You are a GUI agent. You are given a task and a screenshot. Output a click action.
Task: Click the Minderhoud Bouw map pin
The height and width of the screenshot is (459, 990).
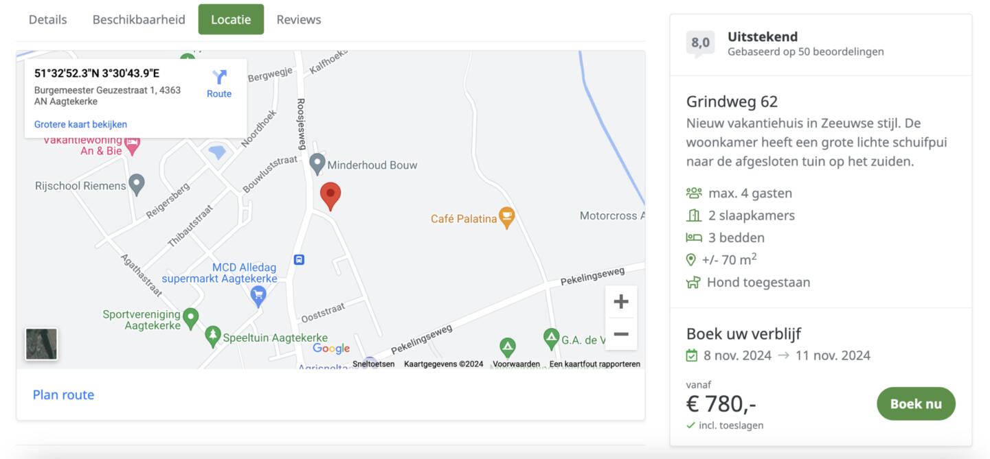coord(317,164)
